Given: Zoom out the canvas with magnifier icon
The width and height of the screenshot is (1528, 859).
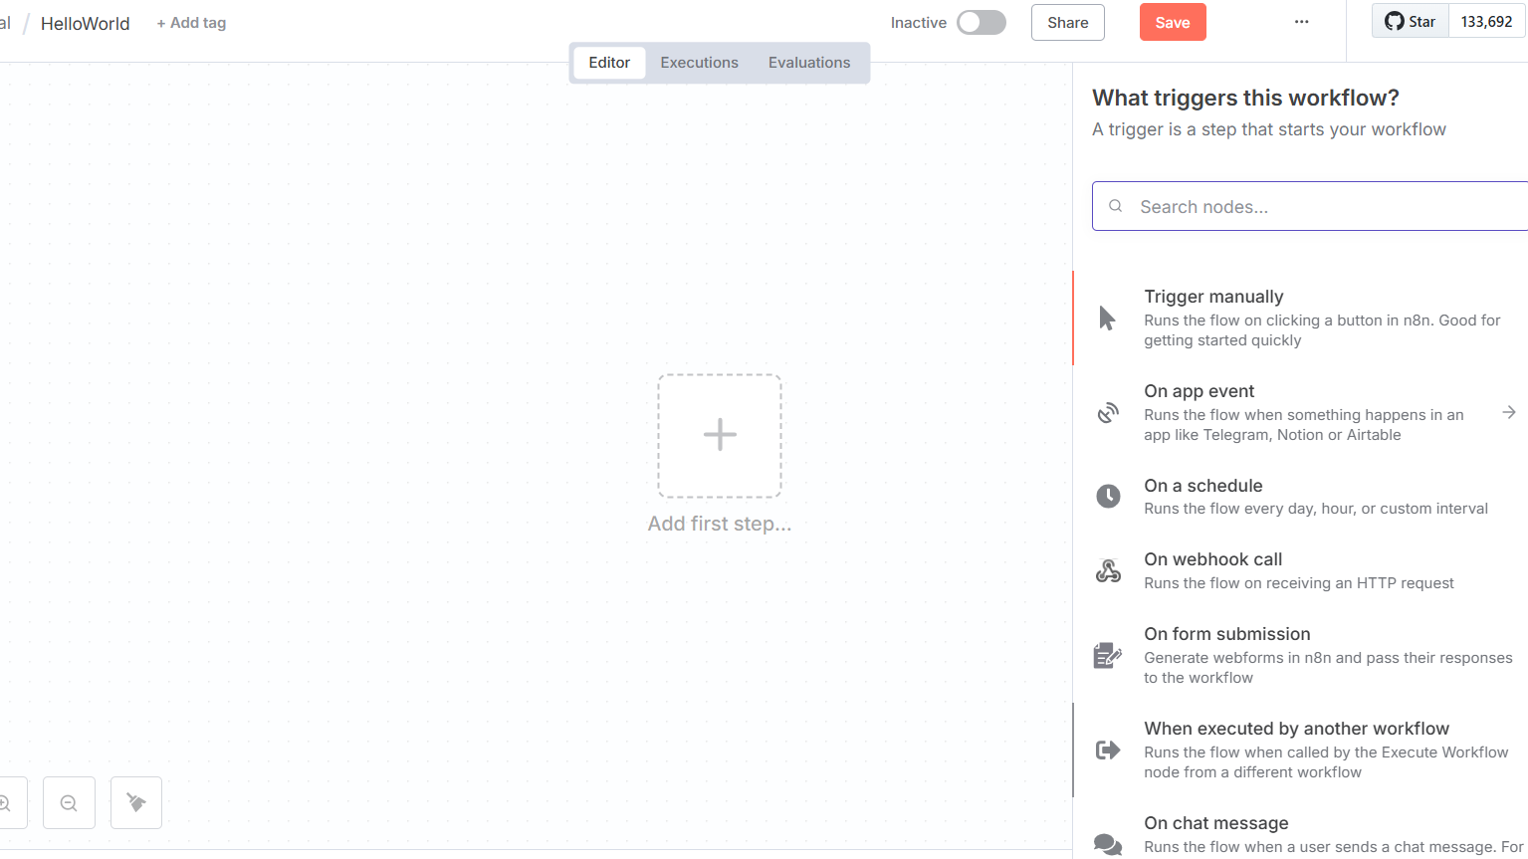Looking at the screenshot, I should (x=69, y=803).
